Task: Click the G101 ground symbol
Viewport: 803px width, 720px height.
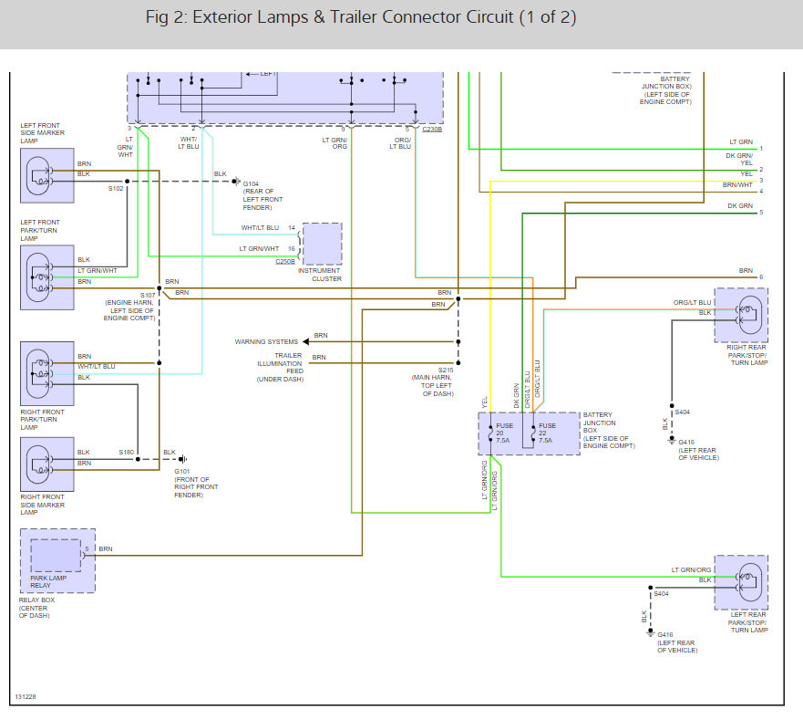Action: 183,459
